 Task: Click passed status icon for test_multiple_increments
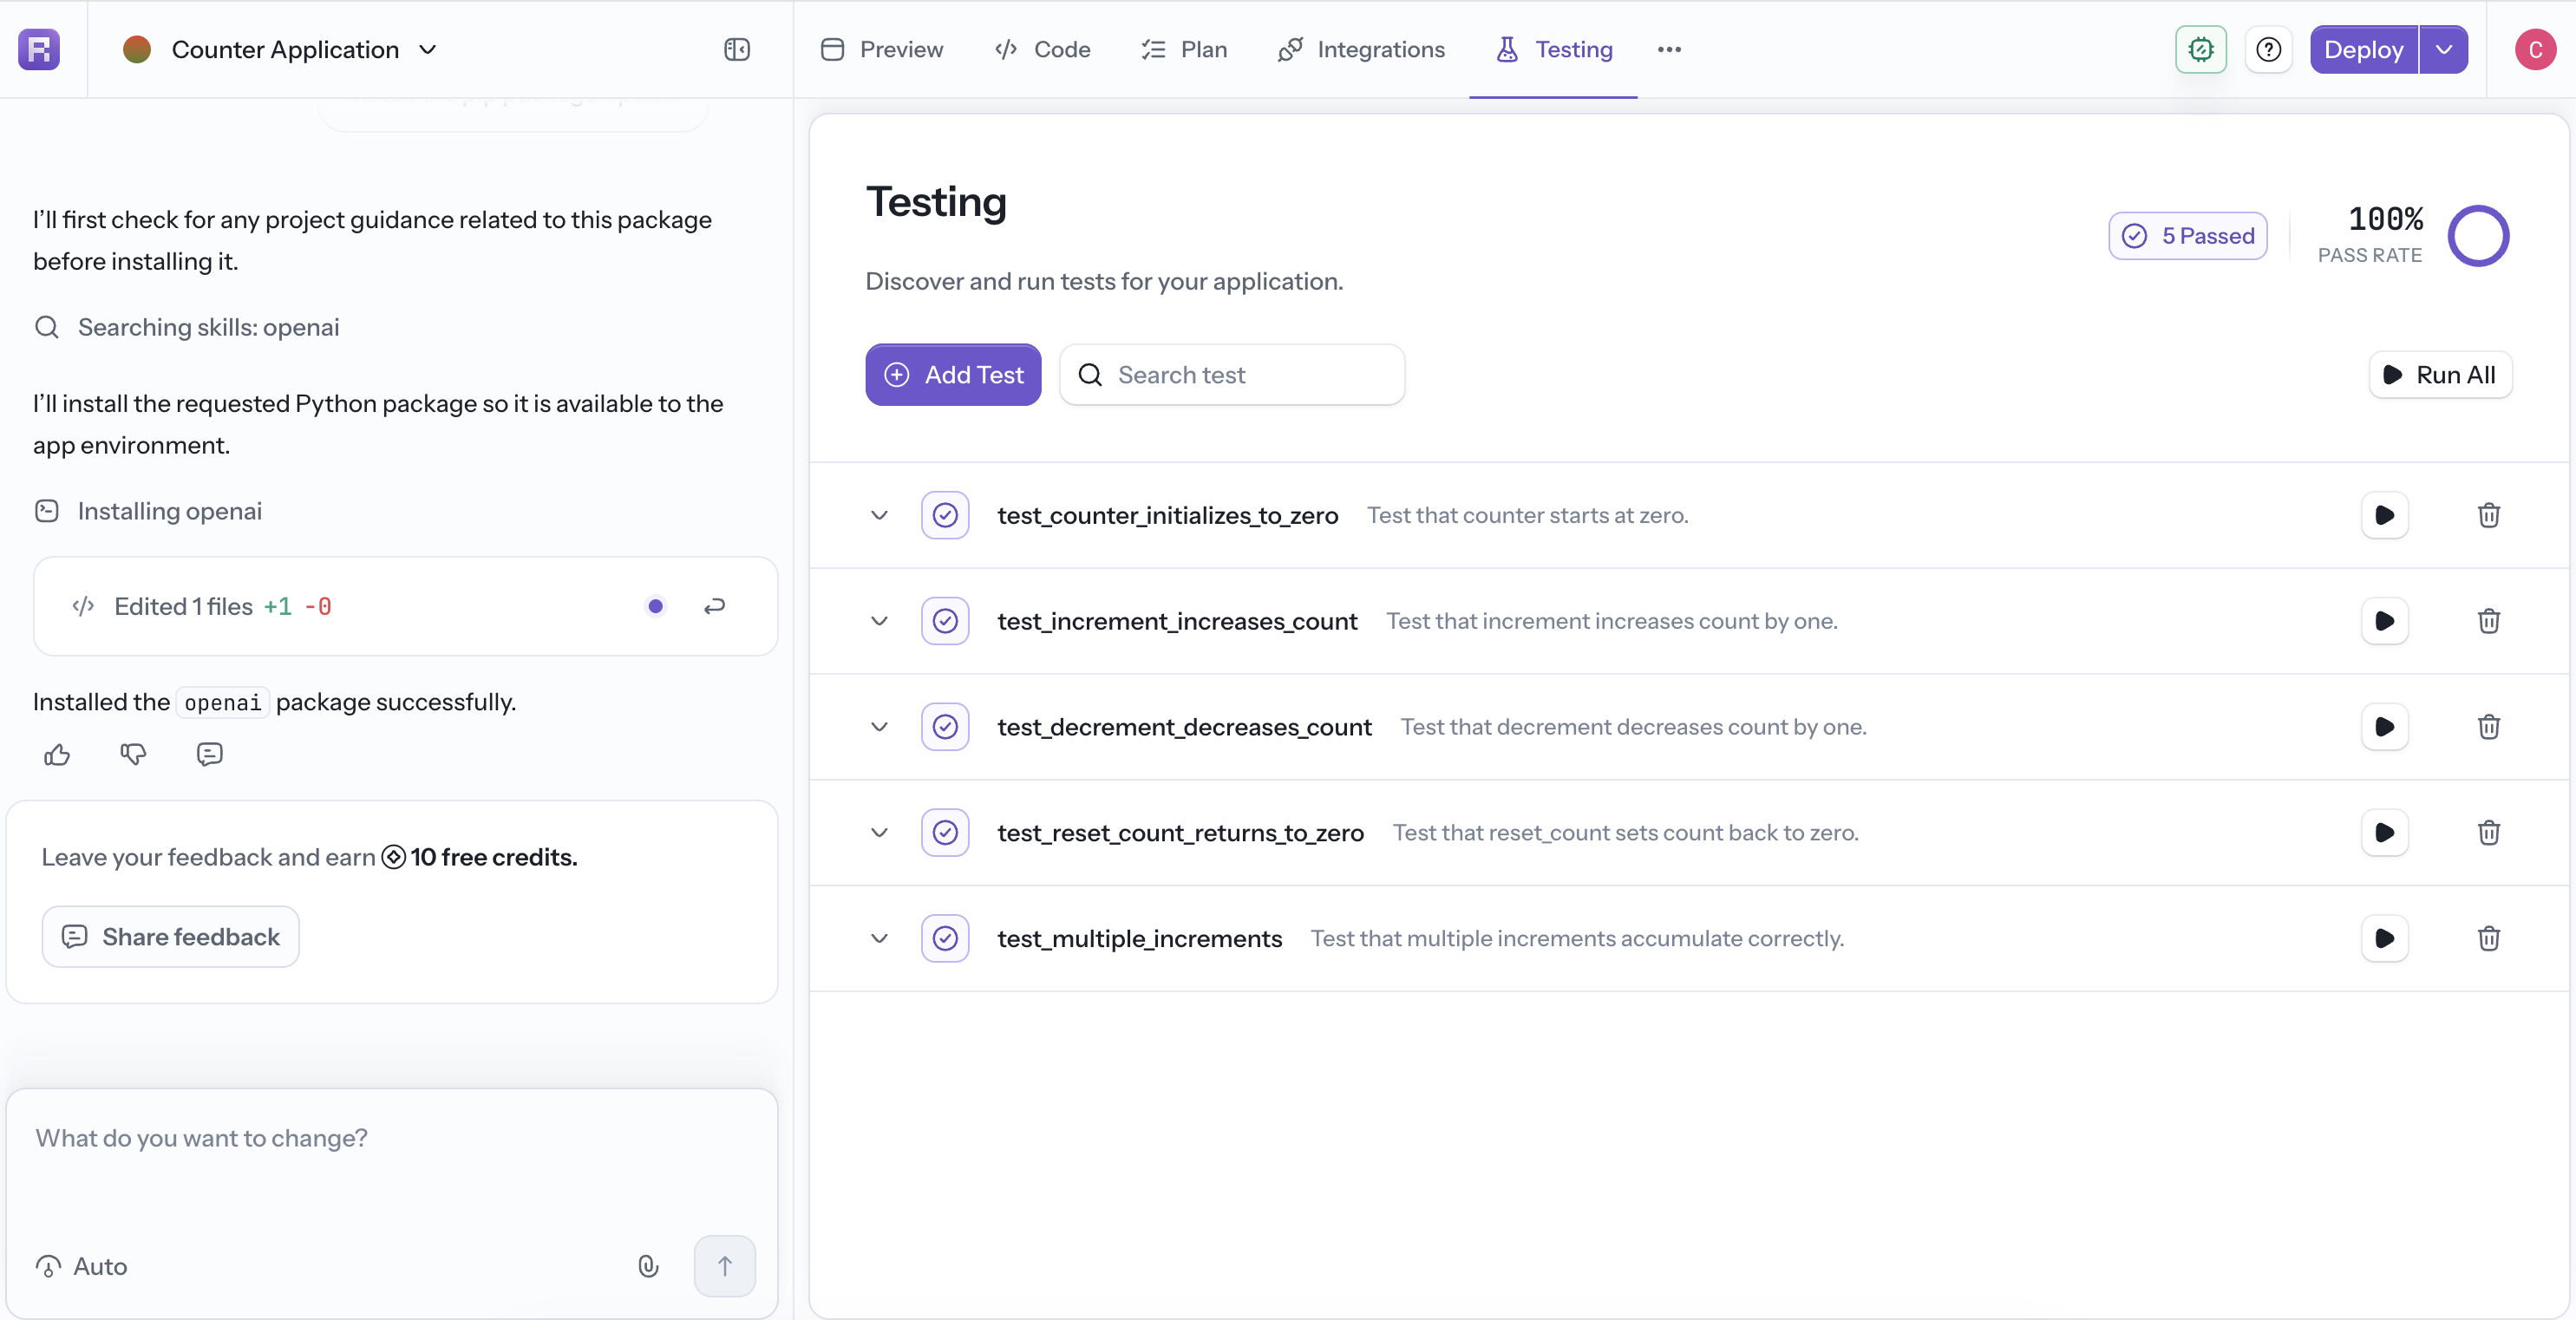pyautogui.click(x=945, y=939)
